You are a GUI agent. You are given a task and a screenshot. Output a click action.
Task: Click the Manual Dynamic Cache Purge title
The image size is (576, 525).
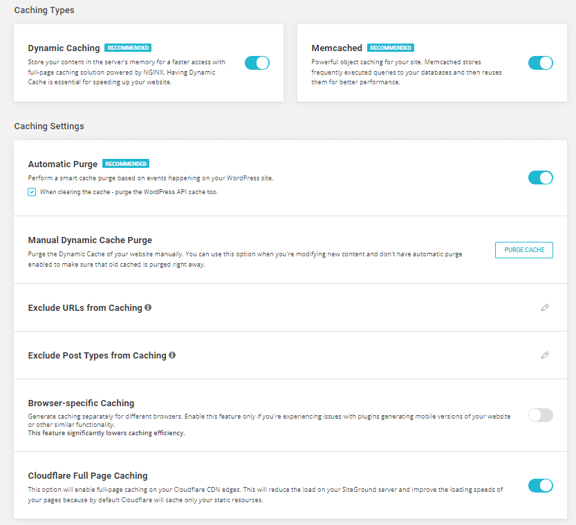click(90, 240)
